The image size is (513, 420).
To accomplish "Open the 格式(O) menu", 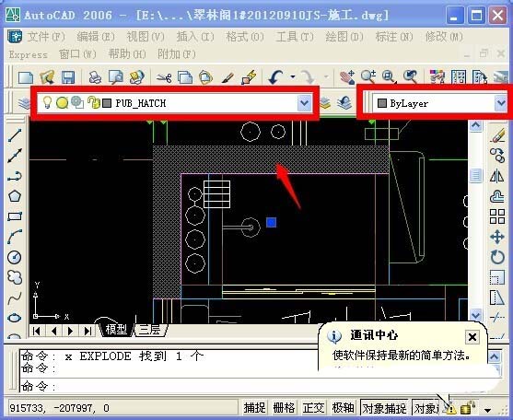I will coord(245,37).
